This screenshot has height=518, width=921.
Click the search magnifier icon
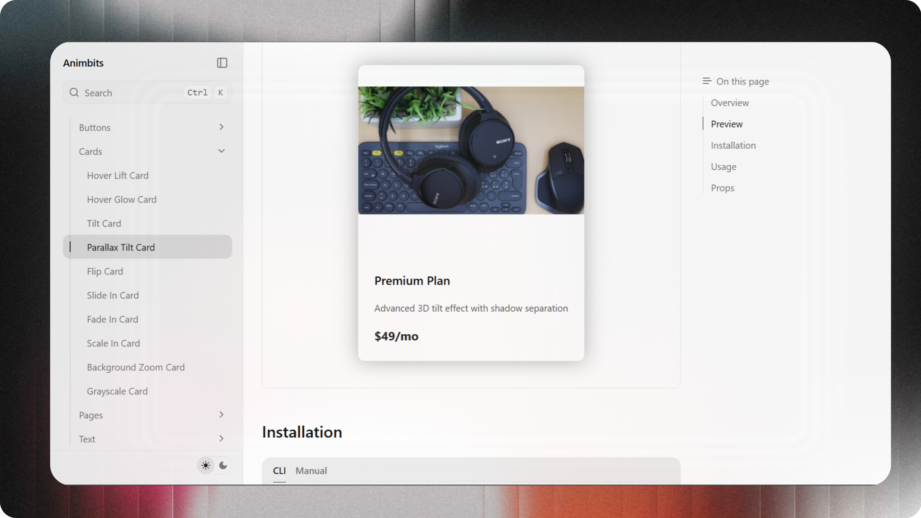pyautogui.click(x=75, y=93)
